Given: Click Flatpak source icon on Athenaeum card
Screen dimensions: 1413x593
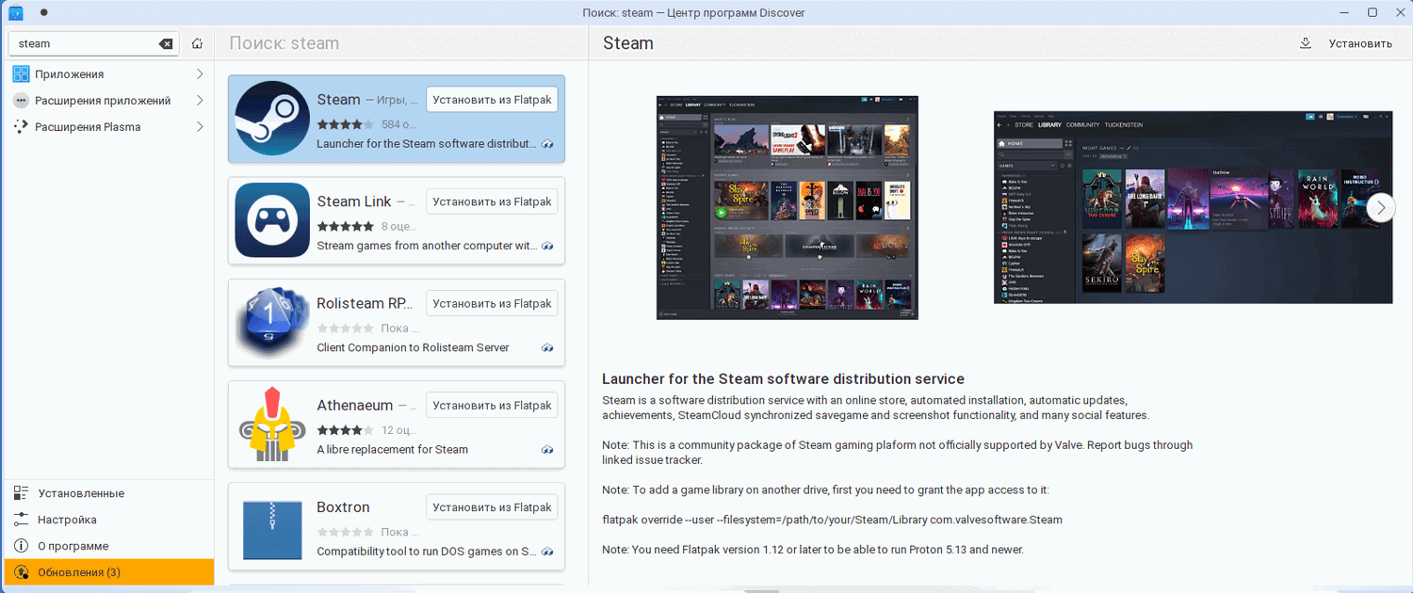Looking at the screenshot, I should point(547,449).
